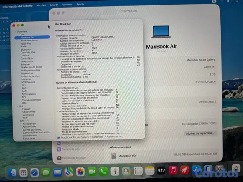This screenshot has width=243, height=182.
Task: Click the computer icon in path bar
Action: tap(59, 137)
